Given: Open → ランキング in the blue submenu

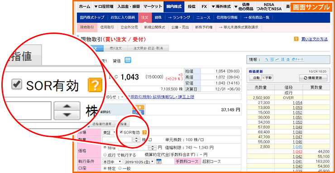Looking at the screenshot, I should pos(179,18).
